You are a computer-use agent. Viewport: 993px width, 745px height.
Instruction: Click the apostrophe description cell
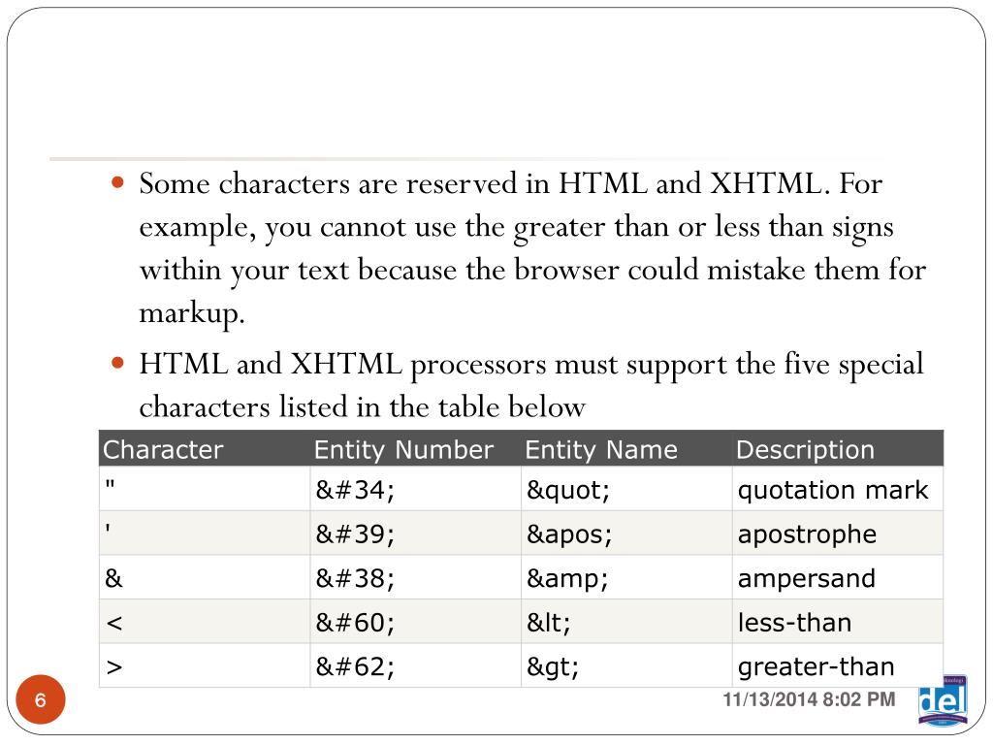838,534
